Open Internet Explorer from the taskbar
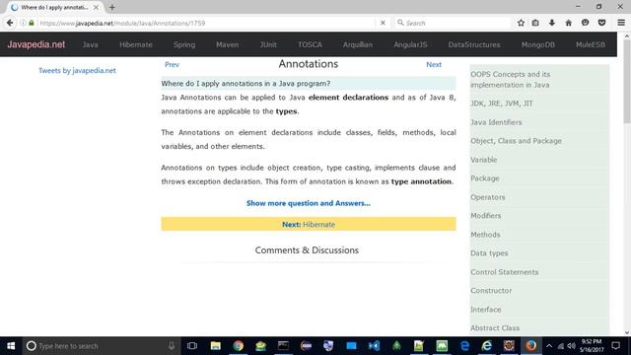Image resolution: width=631 pixels, height=355 pixels. pos(487,346)
